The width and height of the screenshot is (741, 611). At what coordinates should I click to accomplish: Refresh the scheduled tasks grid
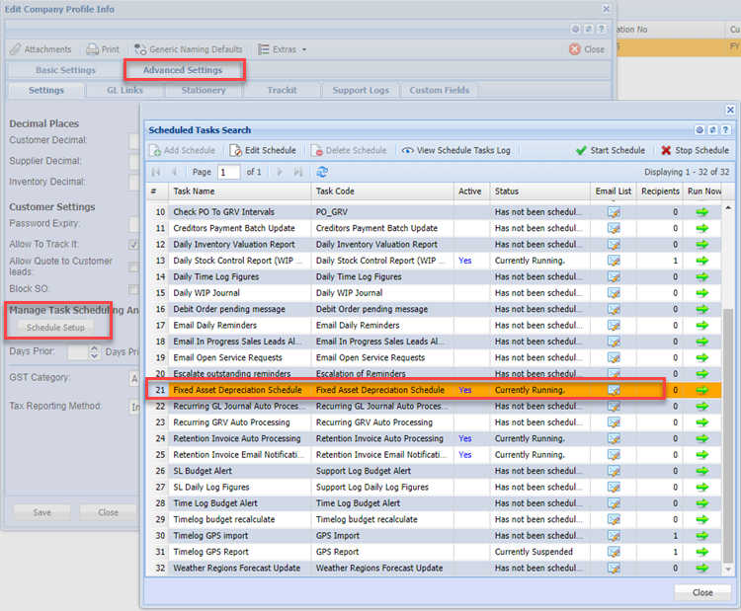tap(322, 172)
